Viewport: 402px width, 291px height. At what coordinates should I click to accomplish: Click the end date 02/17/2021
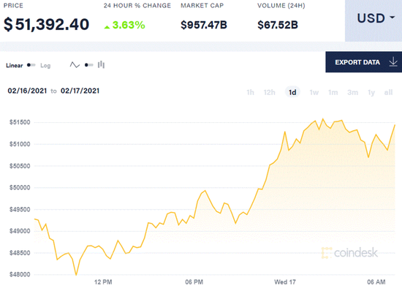point(80,91)
